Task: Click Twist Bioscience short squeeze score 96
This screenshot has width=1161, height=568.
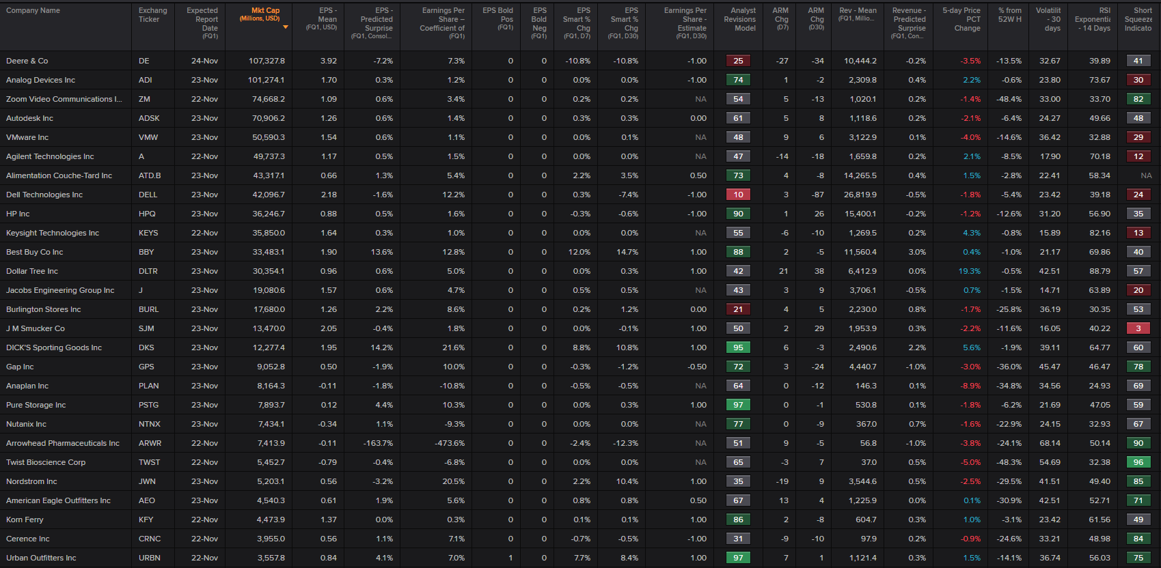Action: click(1138, 462)
